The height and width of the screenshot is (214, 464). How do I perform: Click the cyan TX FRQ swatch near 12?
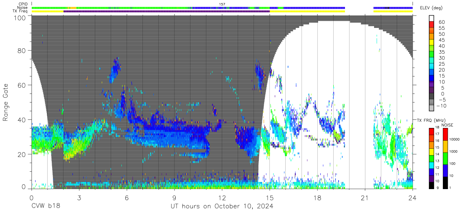(432, 165)
